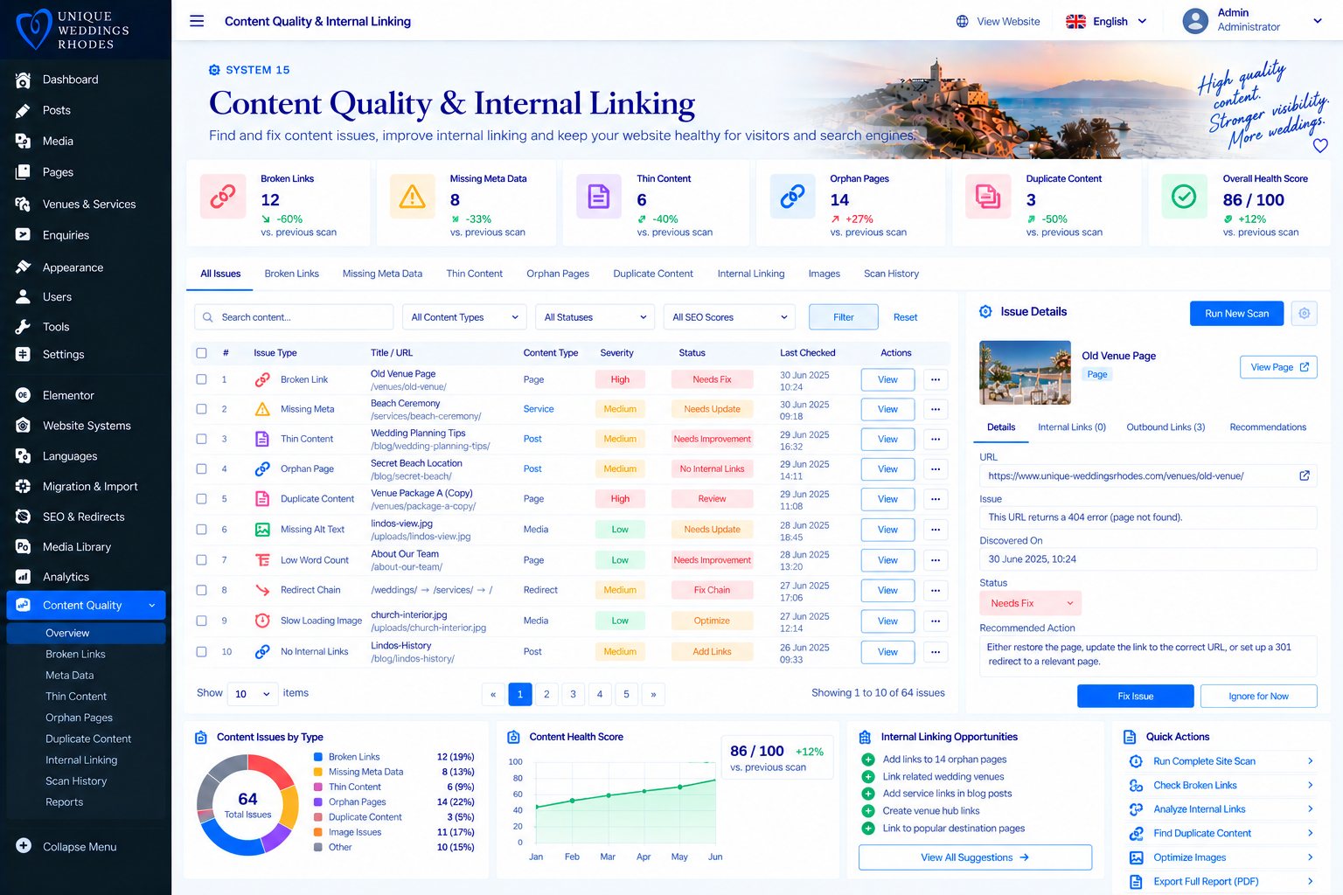
Task: Open the external link icon in URL field
Action: [1304, 475]
